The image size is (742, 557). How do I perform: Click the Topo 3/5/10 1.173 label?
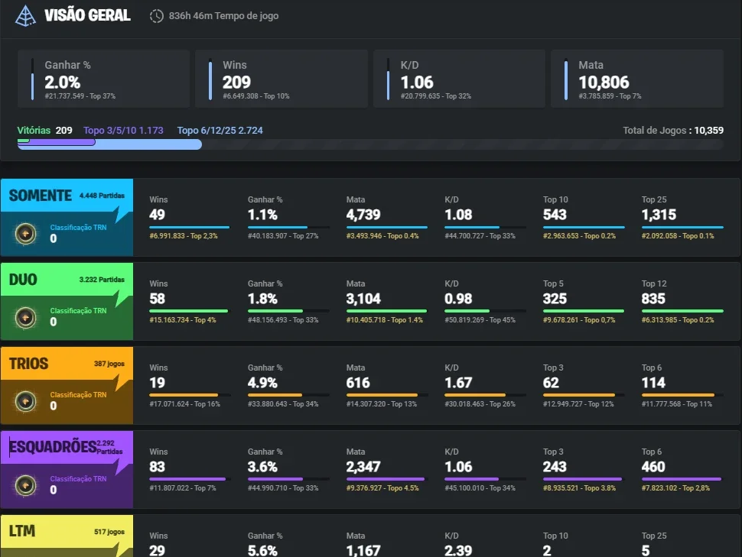(123, 130)
